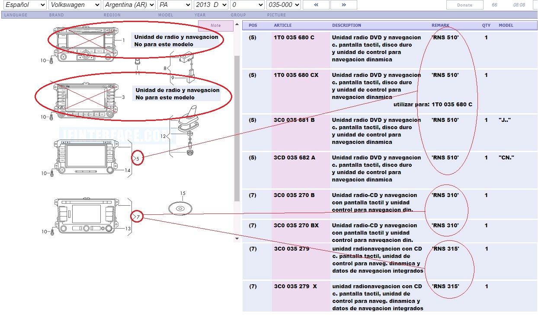Click position number 7 in diagram
Viewport: 538px width, 315px height.
(x=138, y=217)
